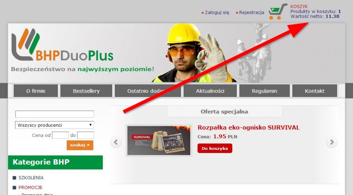Open the Bestsellery menu item
The width and height of the screenshot is (353, 195).
pos(86,91)
